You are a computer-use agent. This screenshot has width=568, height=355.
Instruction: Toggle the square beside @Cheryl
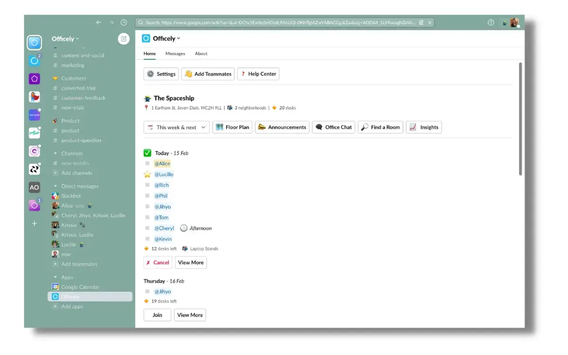click(x=147, y=228)
